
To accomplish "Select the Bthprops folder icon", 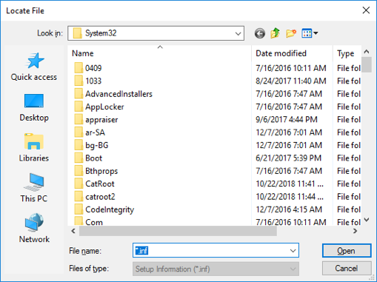I will [79, 171].
